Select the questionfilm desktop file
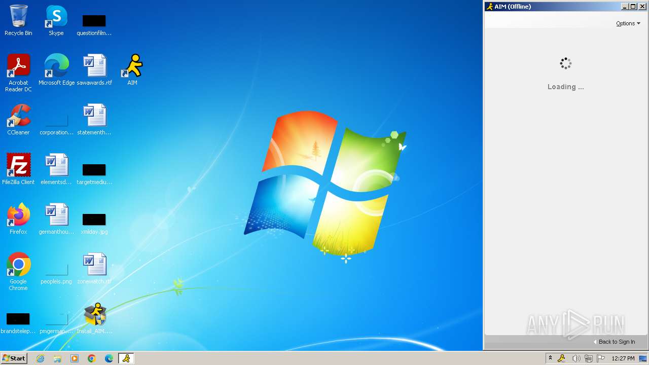This screenshot has width=649, height=365. (x=94, y=24)
